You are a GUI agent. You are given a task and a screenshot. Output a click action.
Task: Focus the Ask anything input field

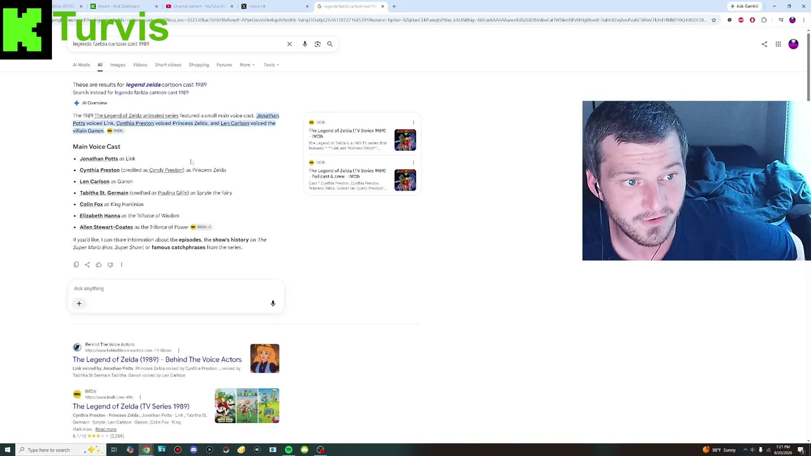[x=176, y=289]
